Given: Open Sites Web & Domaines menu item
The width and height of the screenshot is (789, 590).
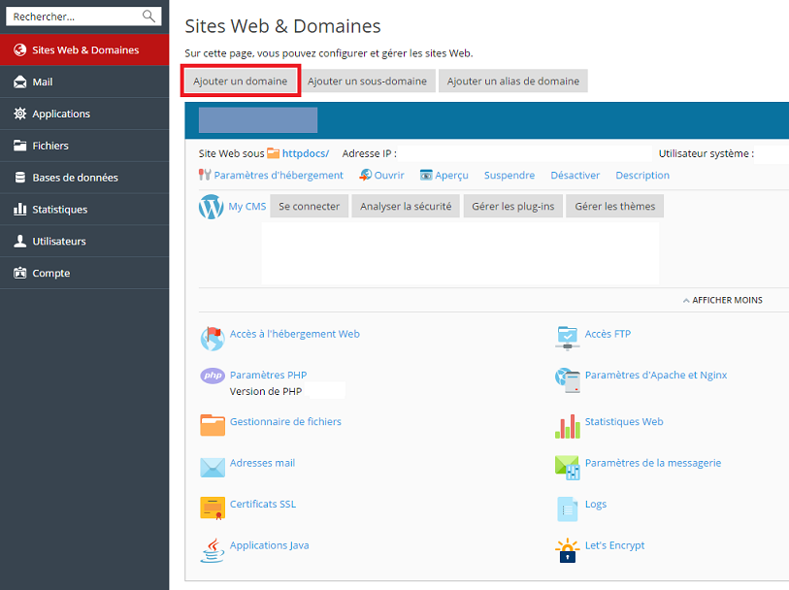Looking at the screenshot, I should 84,49.
